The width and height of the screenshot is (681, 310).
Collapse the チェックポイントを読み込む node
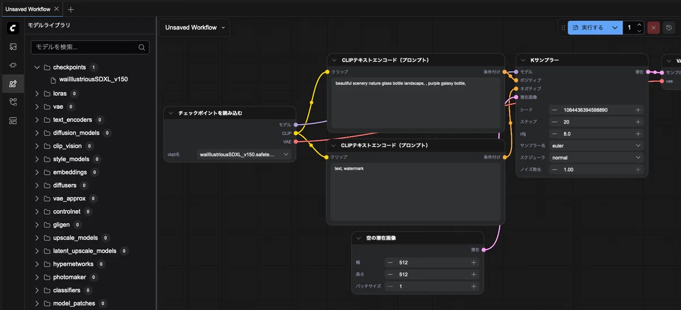170,113
